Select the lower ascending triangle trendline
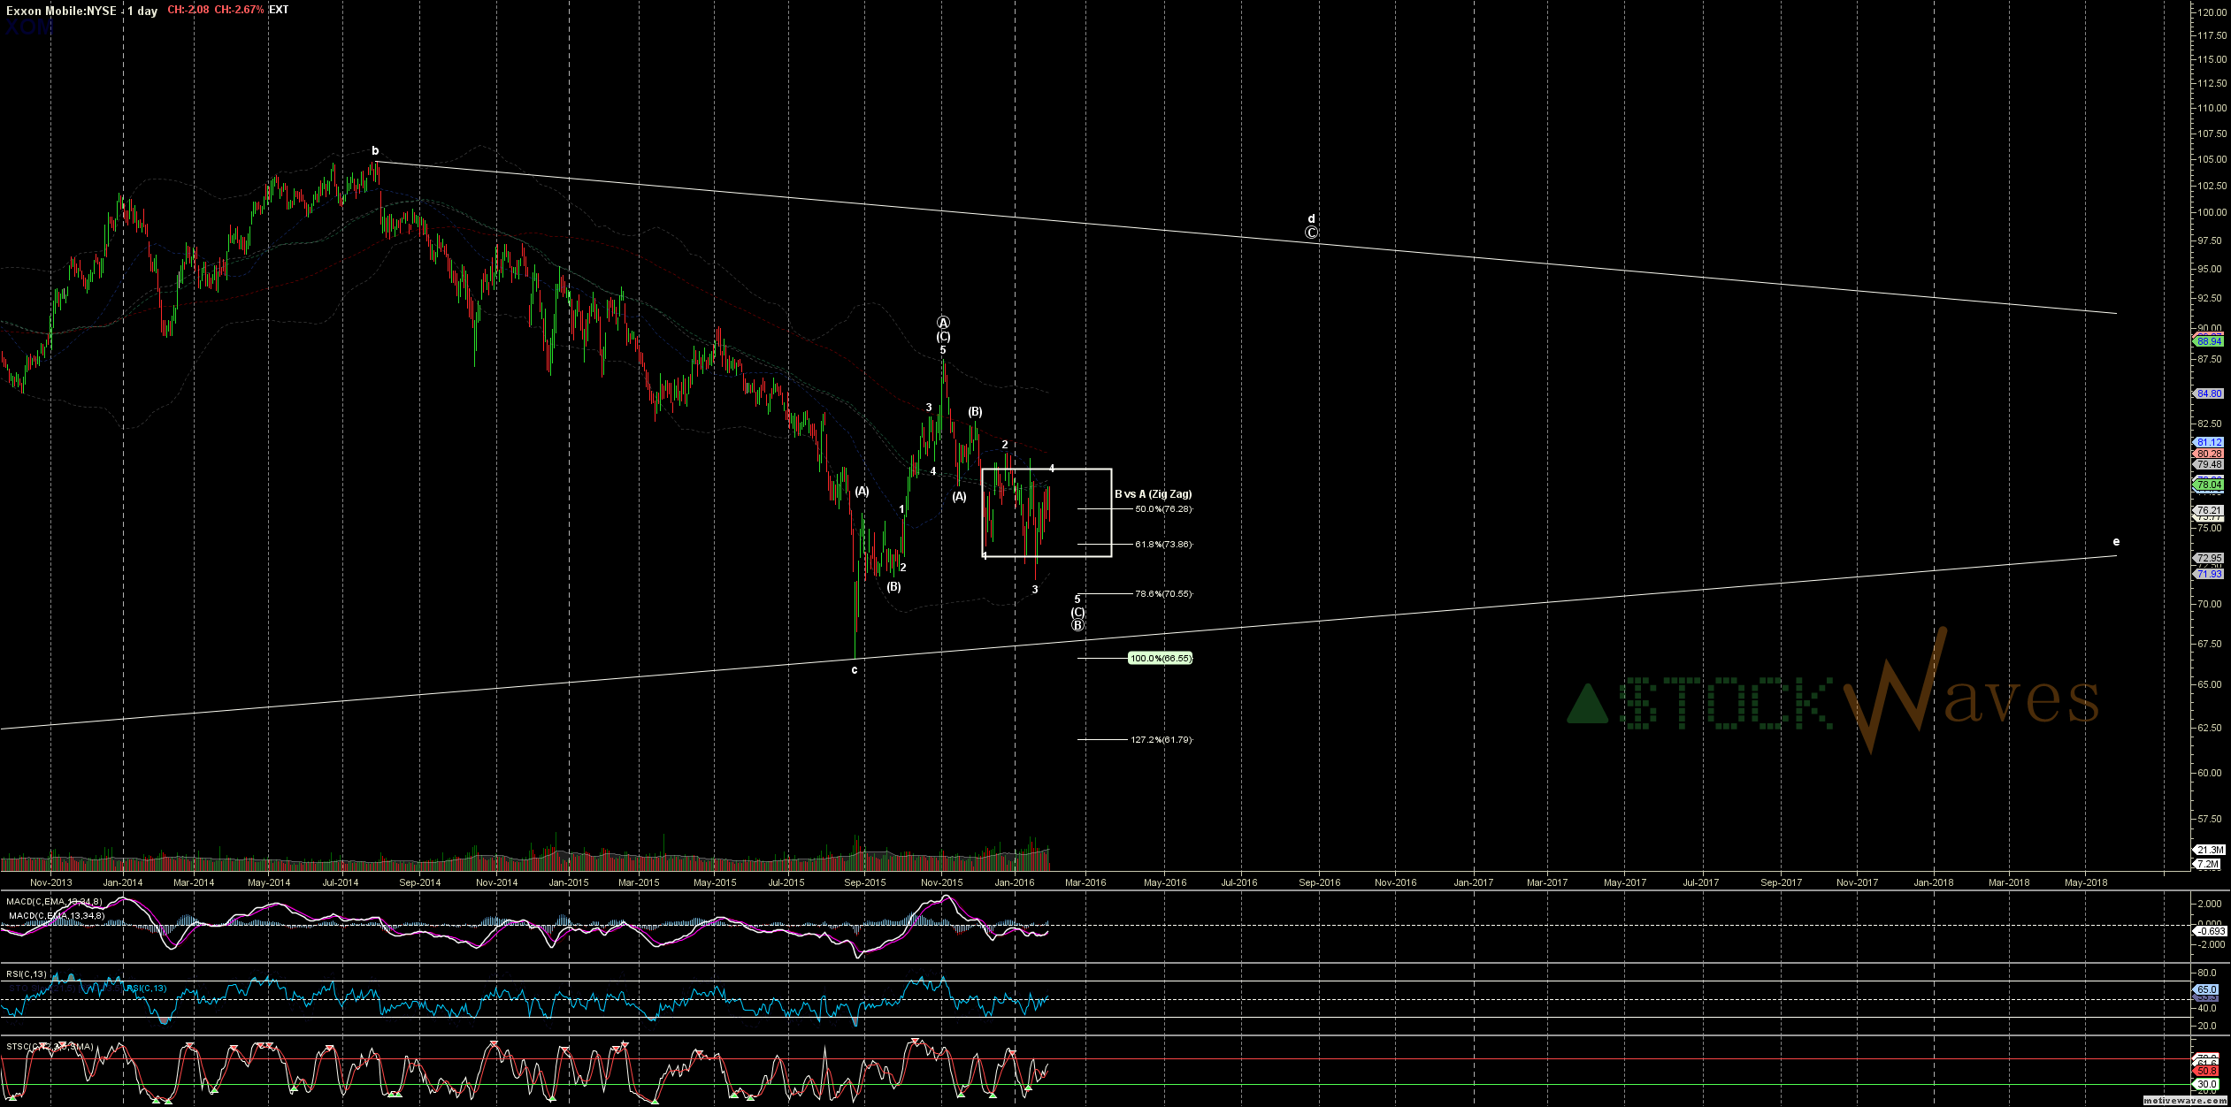 click(1058, 642)
